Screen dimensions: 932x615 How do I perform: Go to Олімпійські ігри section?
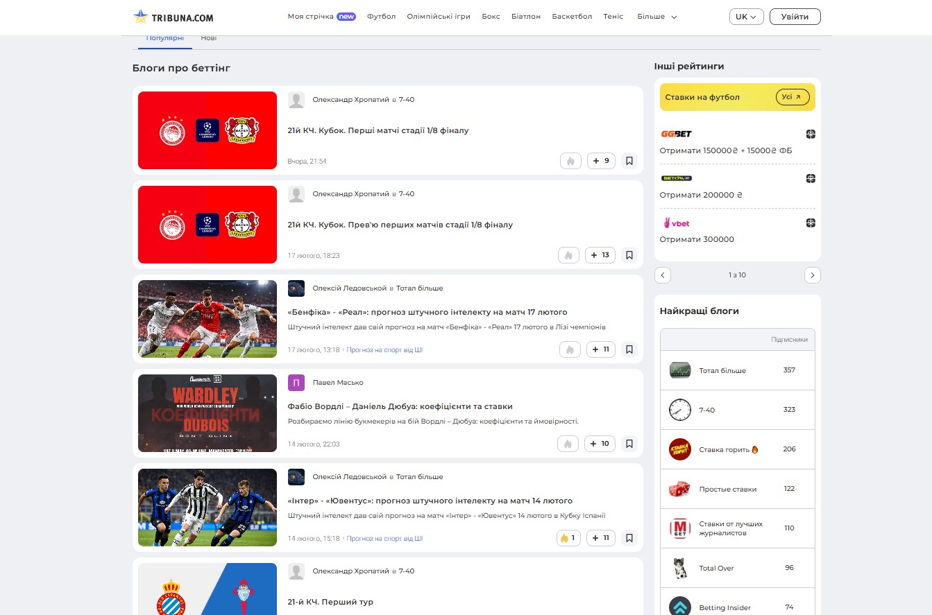(x=439, y=17)
